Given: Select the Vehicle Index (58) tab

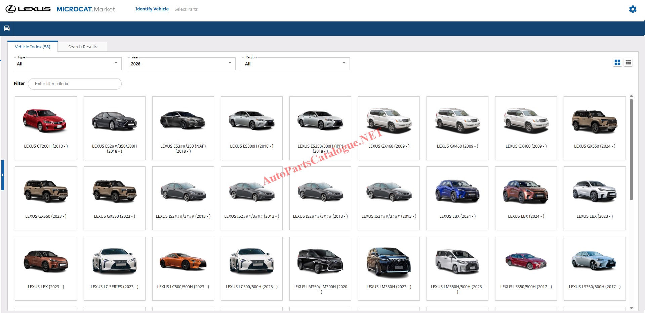Looking at the screenshot, I should tap(33, 47).
